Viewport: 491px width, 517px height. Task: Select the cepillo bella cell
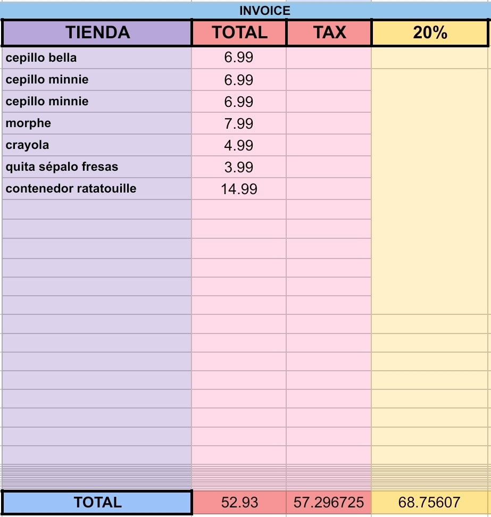point(97,57)
